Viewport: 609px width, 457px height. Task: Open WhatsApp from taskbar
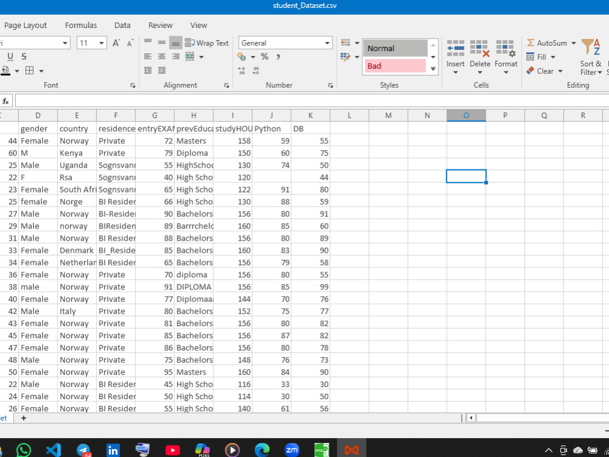pos(24,450)
